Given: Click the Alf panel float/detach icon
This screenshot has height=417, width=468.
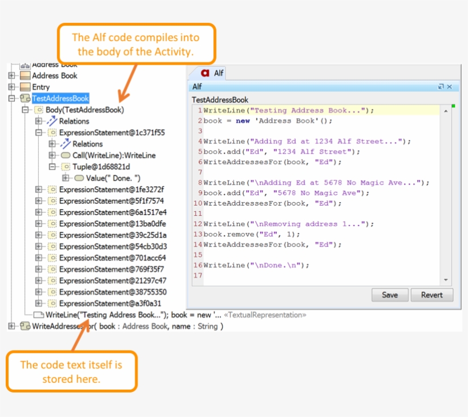Looking at the screenshot, I should pyautogui.click(x=441, y=87).
